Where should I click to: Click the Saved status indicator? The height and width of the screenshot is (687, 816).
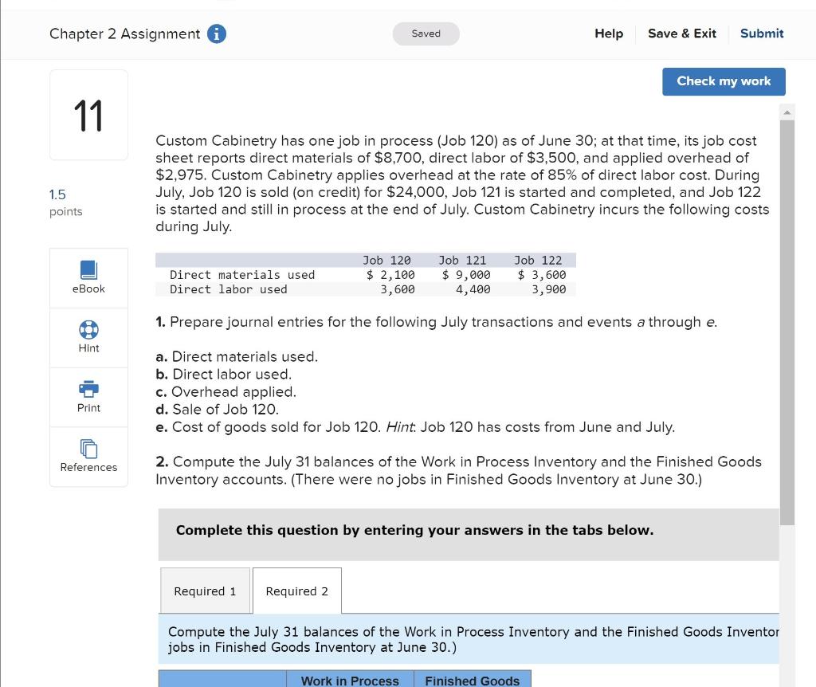(x=426, y=33)
